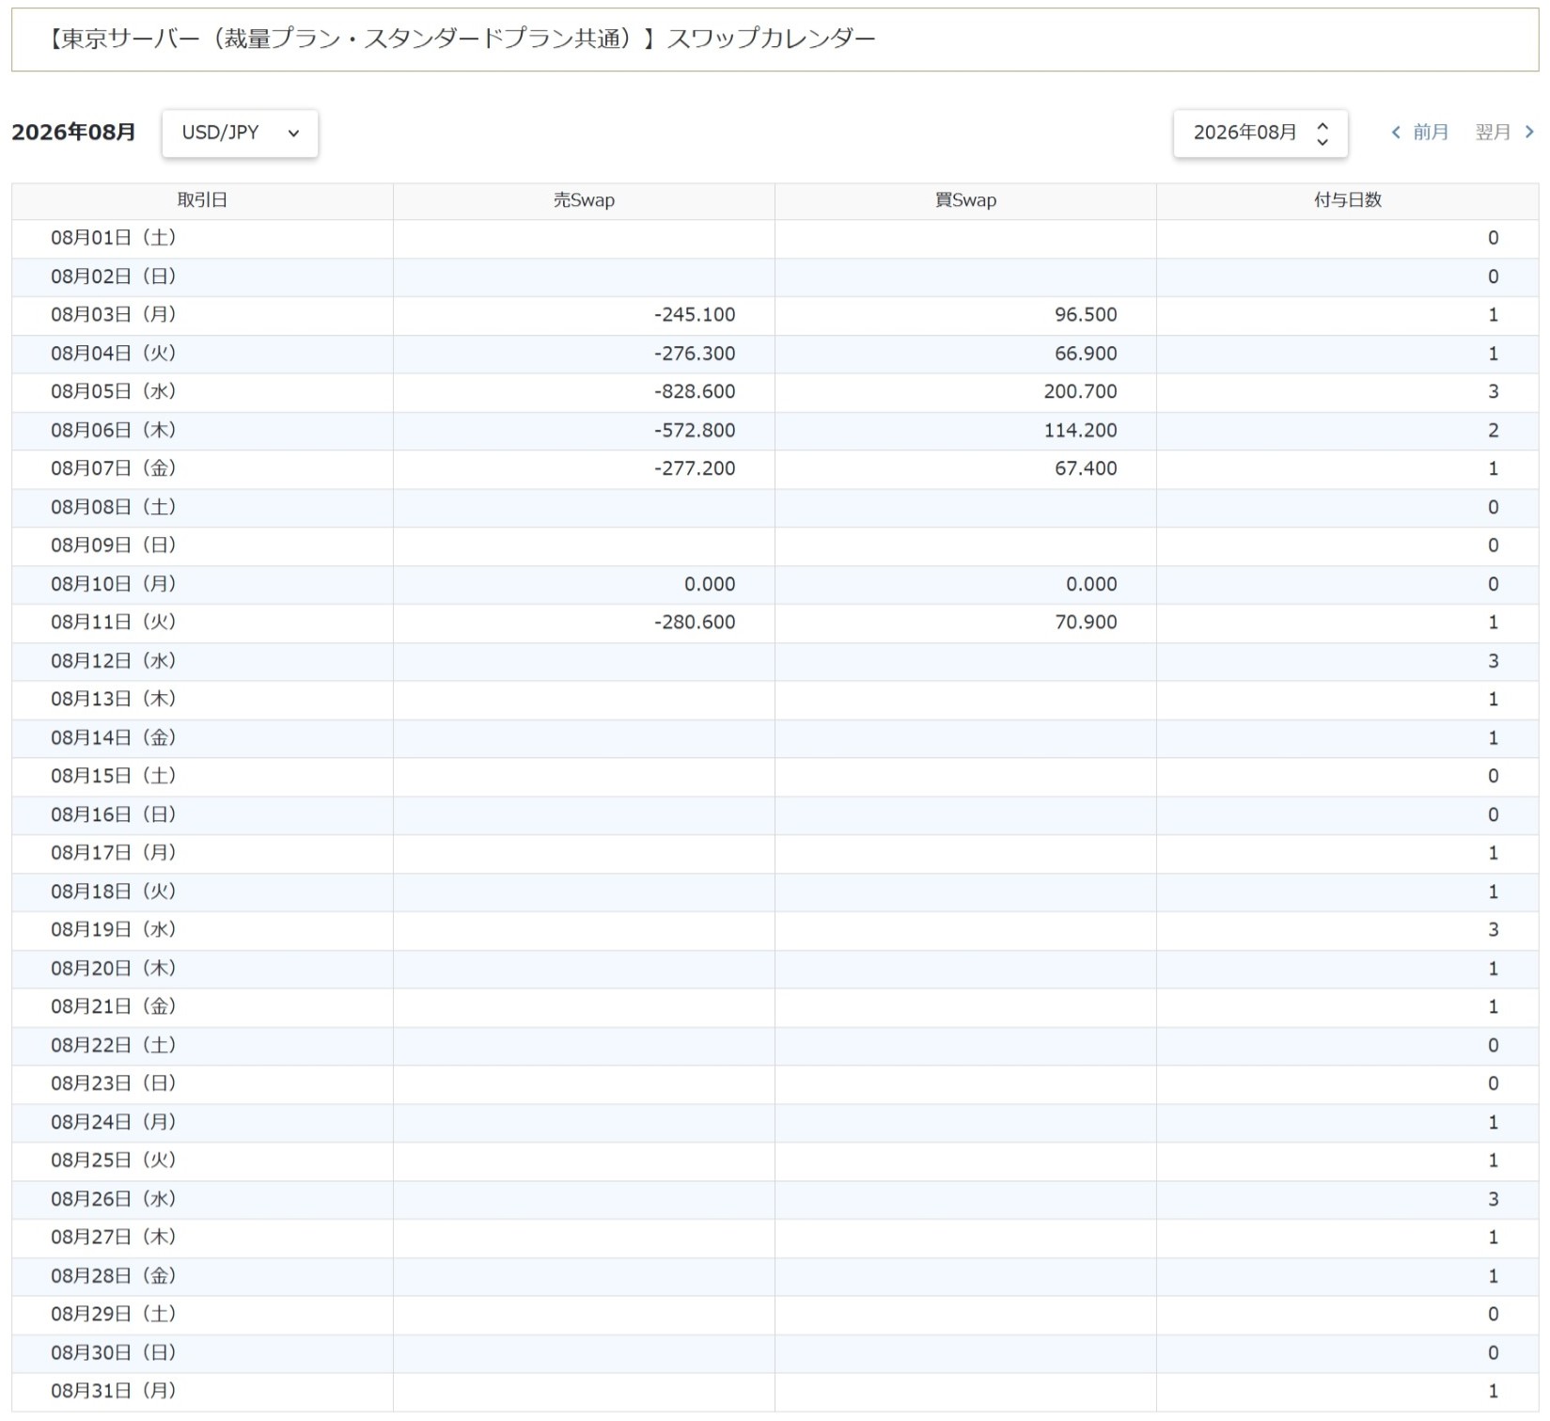Click the grant-days value 2 for 08月06日

1493,431
